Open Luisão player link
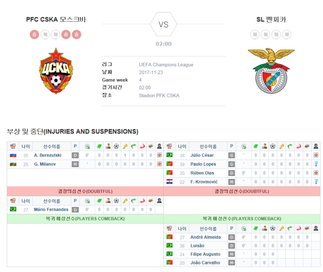The image size is (323, 272). point(197,246)
